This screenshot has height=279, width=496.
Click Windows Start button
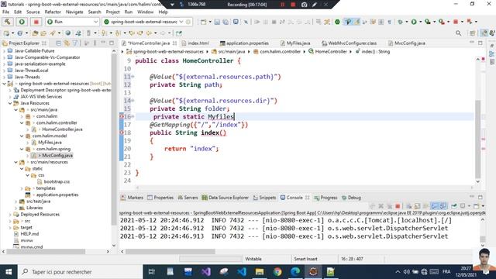(x=9, y=272)
